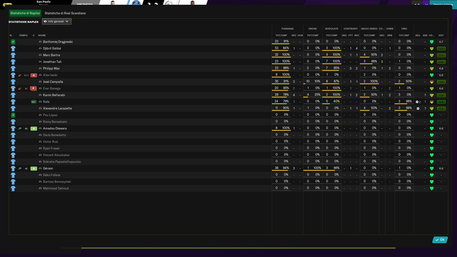The height and width of the screenshot is (257, 457).
Task: Click the goal ball icon in Rafa's row
Action: point(417,102)
